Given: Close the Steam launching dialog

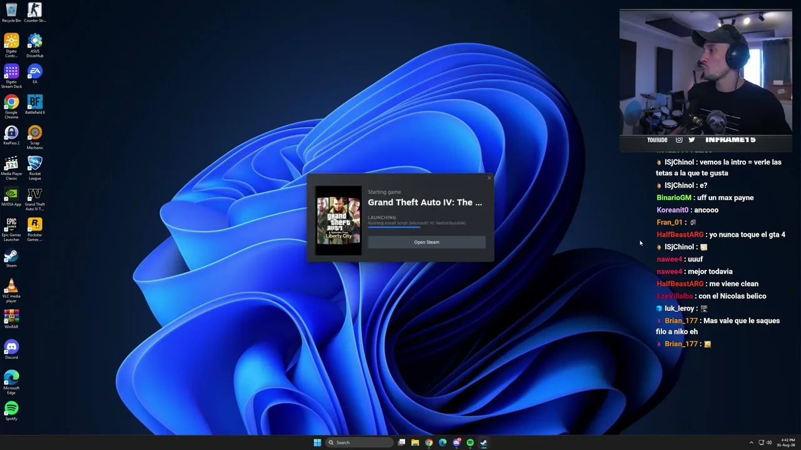Looking at the screenshot, I should (489, 178).
